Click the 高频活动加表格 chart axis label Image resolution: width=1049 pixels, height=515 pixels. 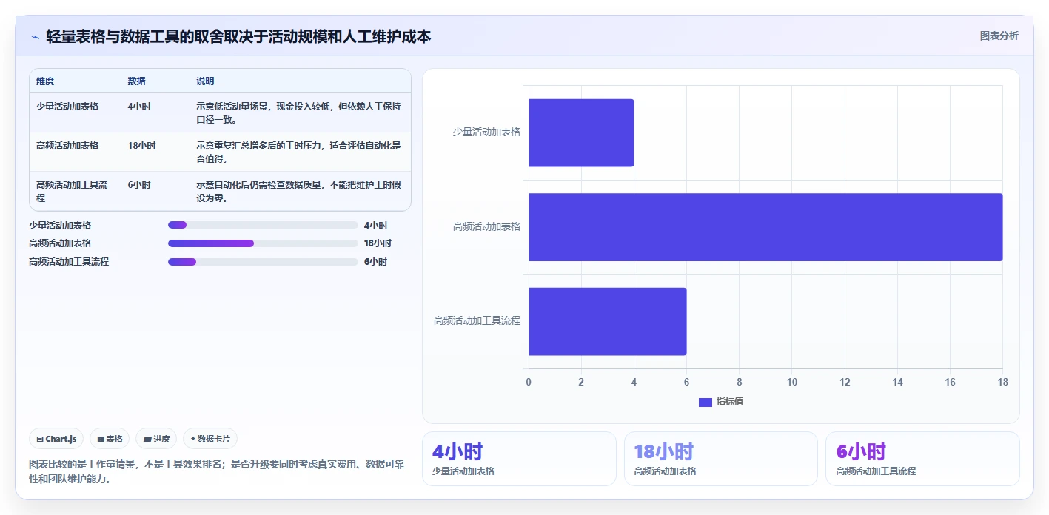[486, 227]
